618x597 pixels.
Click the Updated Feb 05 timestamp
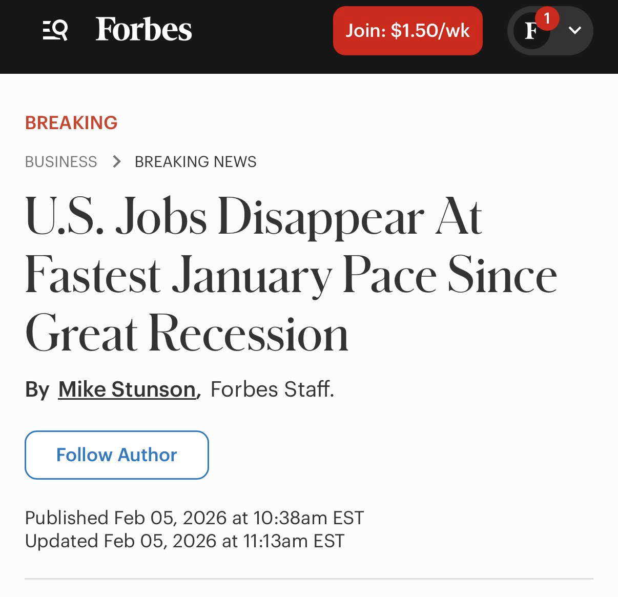pyautogui.click(x=184, y=541)
